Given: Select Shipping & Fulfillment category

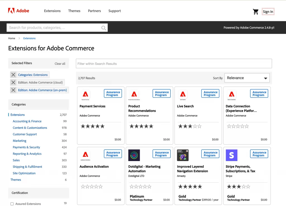Looking at the screenshot, I should [x=27, y=167].
